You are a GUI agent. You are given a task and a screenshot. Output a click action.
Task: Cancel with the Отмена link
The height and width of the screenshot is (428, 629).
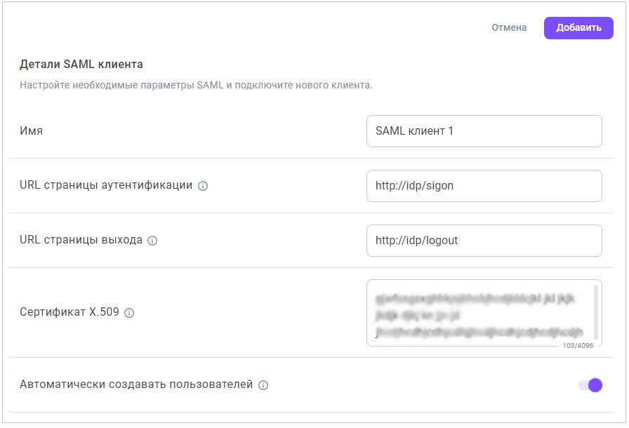[509, 27]
